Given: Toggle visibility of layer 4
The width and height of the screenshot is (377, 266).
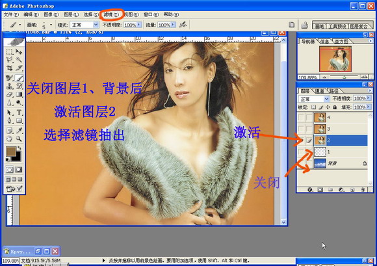Looking at the screenshot, I should (x=301, y=117).
